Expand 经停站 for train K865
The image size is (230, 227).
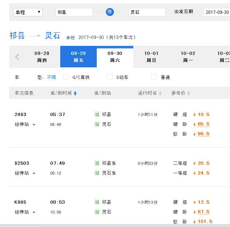coord(25,212)
